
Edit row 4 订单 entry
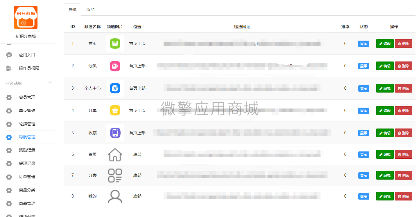point(385,111)
